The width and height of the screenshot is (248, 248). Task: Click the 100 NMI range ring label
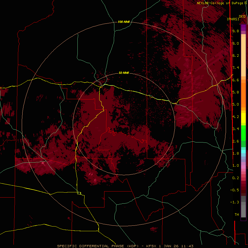pyautogui.click(x=124, y=22)
